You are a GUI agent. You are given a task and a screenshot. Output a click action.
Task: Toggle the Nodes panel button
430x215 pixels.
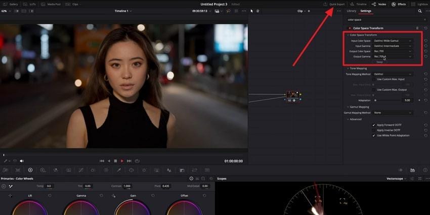pos(379,4)
